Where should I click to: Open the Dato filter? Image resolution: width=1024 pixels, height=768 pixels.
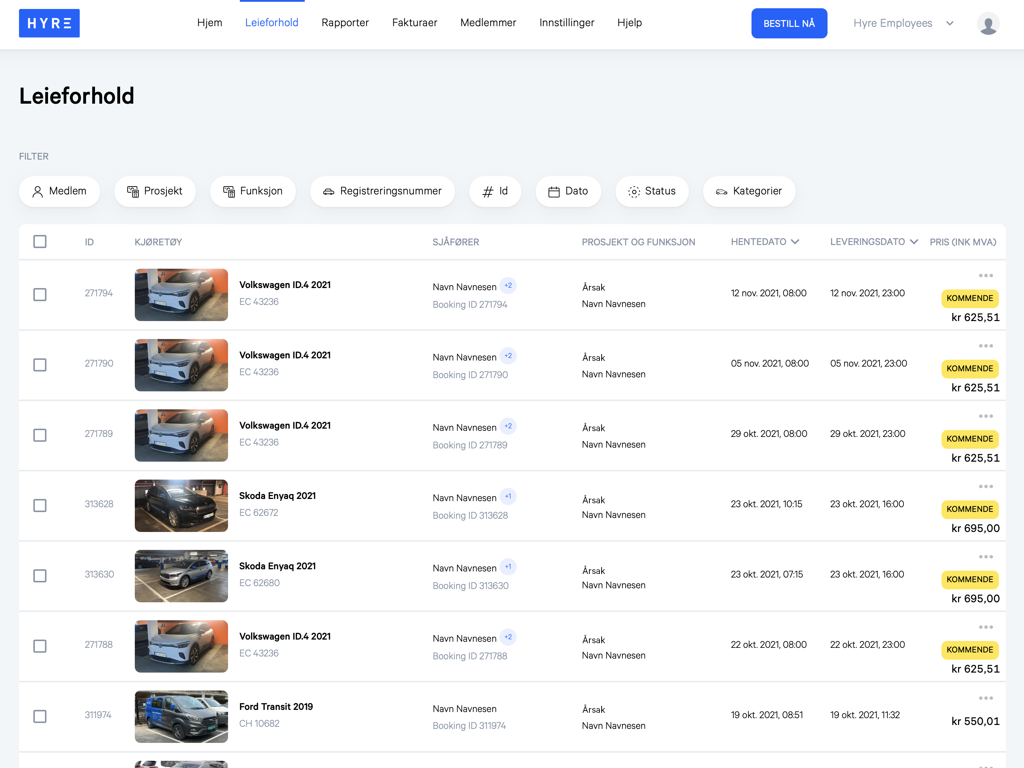[568, 191]
